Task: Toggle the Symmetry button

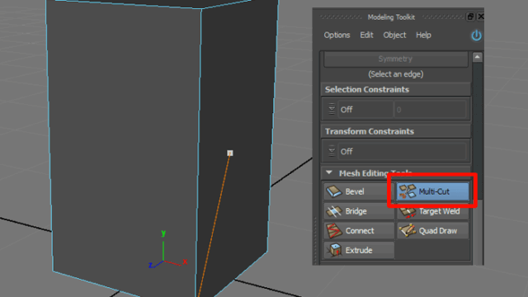Action: pyautogui.click(x=396, y=59)
